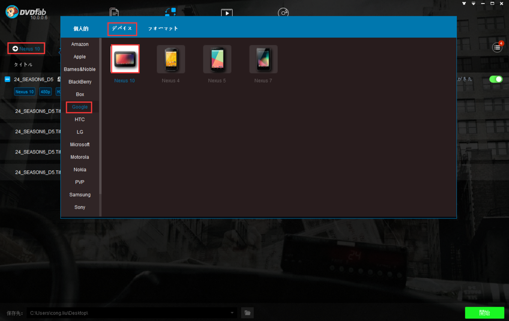Choose the Nexus 5 device thumbnail
The image size is (509, 321).
click(x=217, y=59)
